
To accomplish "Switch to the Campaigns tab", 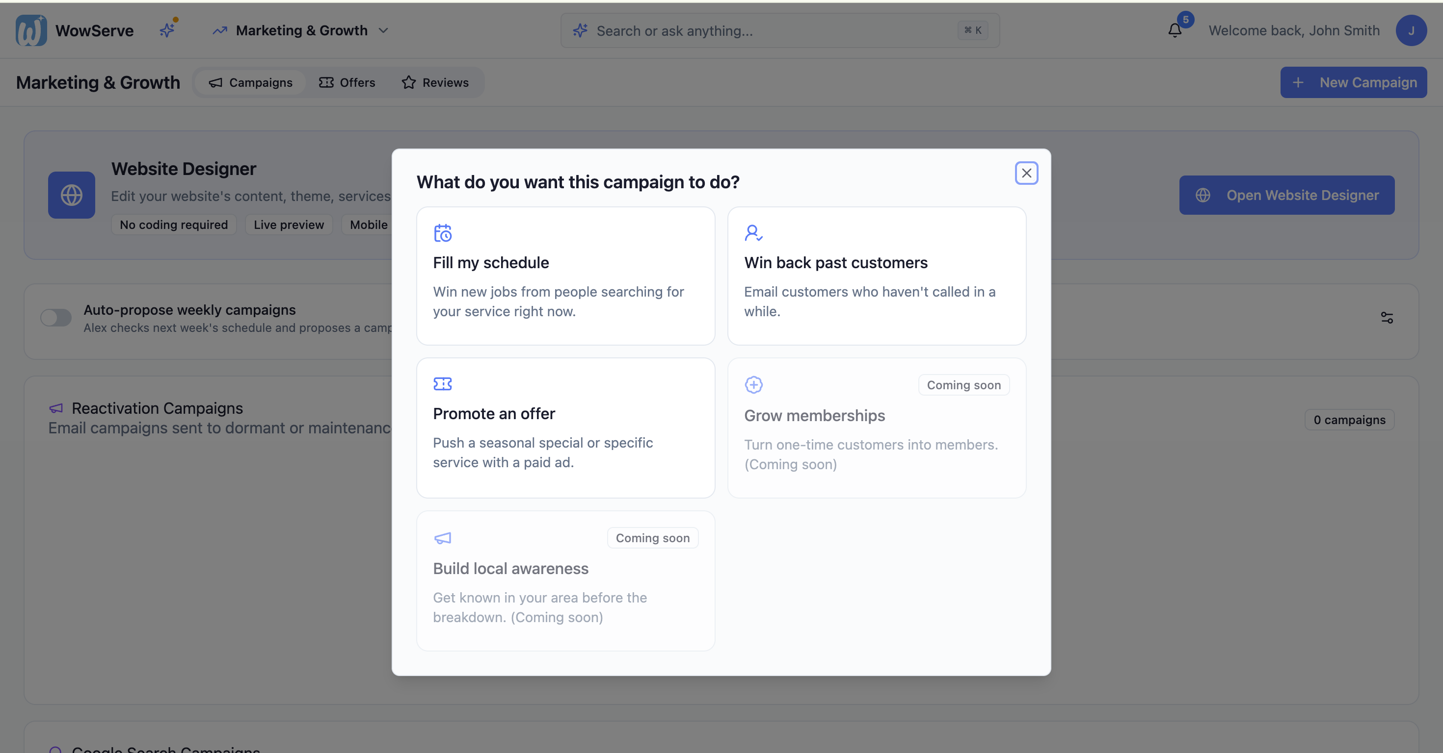I will (250, 83).
